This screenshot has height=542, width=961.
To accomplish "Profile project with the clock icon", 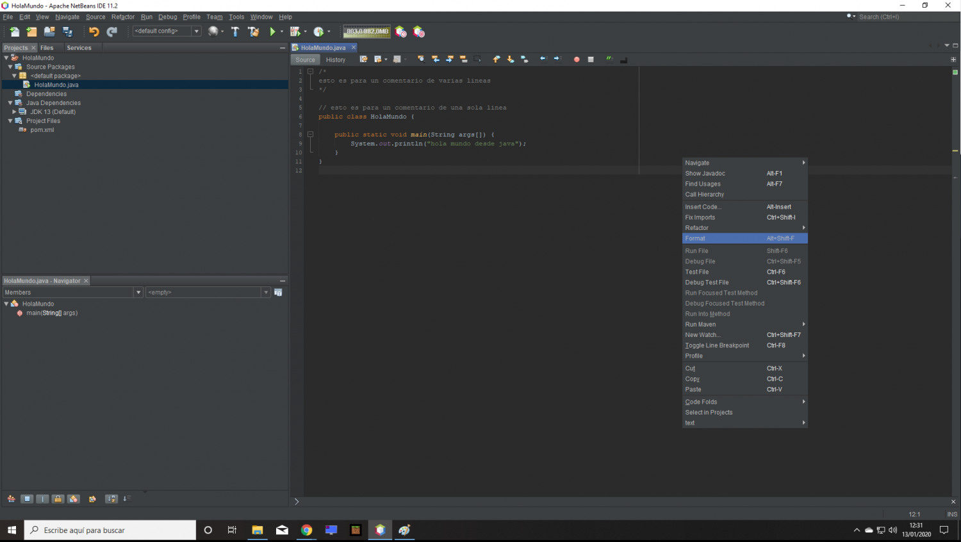I will pyautogui.click(x=318, y=31).
